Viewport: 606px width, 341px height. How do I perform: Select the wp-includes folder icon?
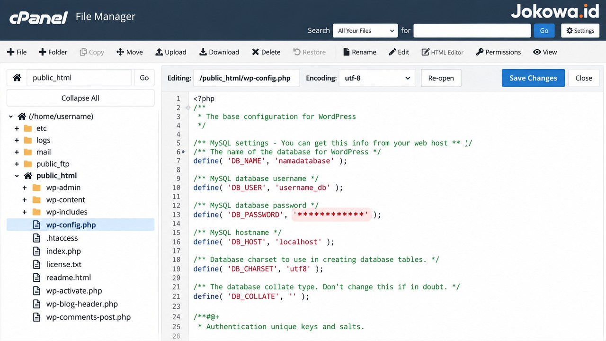37,212
